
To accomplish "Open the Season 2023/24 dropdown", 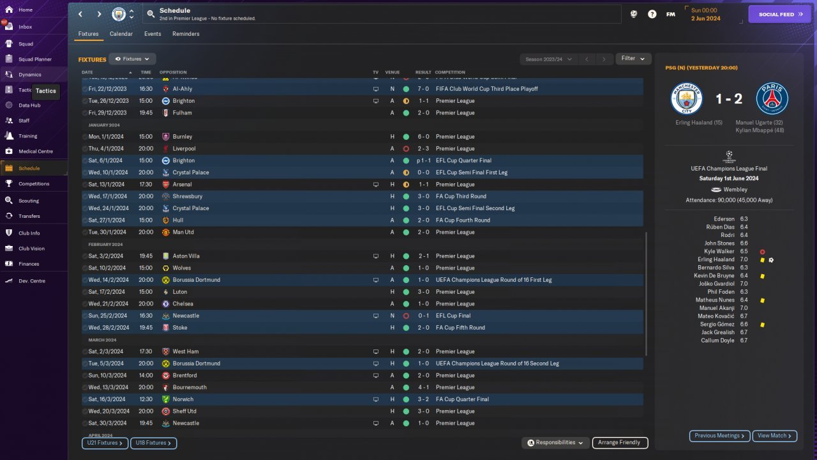I will [548, 59].
